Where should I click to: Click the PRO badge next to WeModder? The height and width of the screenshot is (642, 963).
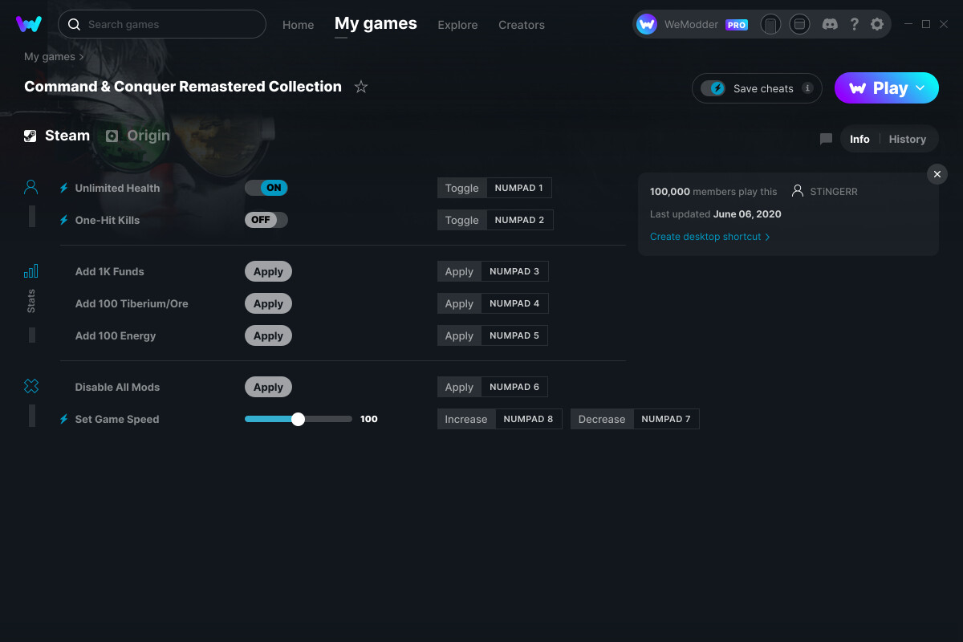pos(737,25)
